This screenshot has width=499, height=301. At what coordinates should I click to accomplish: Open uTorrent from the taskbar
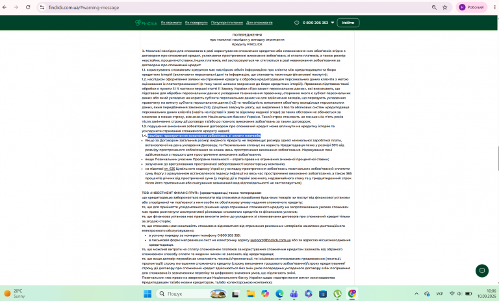tap(338, 294)
